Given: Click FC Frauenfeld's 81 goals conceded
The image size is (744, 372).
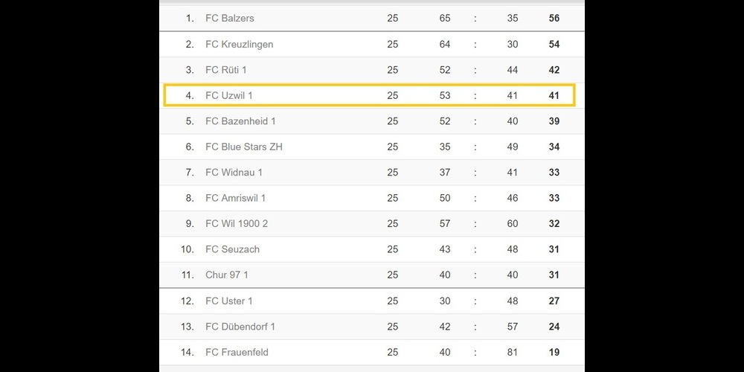Looking at the screenshot, I should [x=513, y=352].
